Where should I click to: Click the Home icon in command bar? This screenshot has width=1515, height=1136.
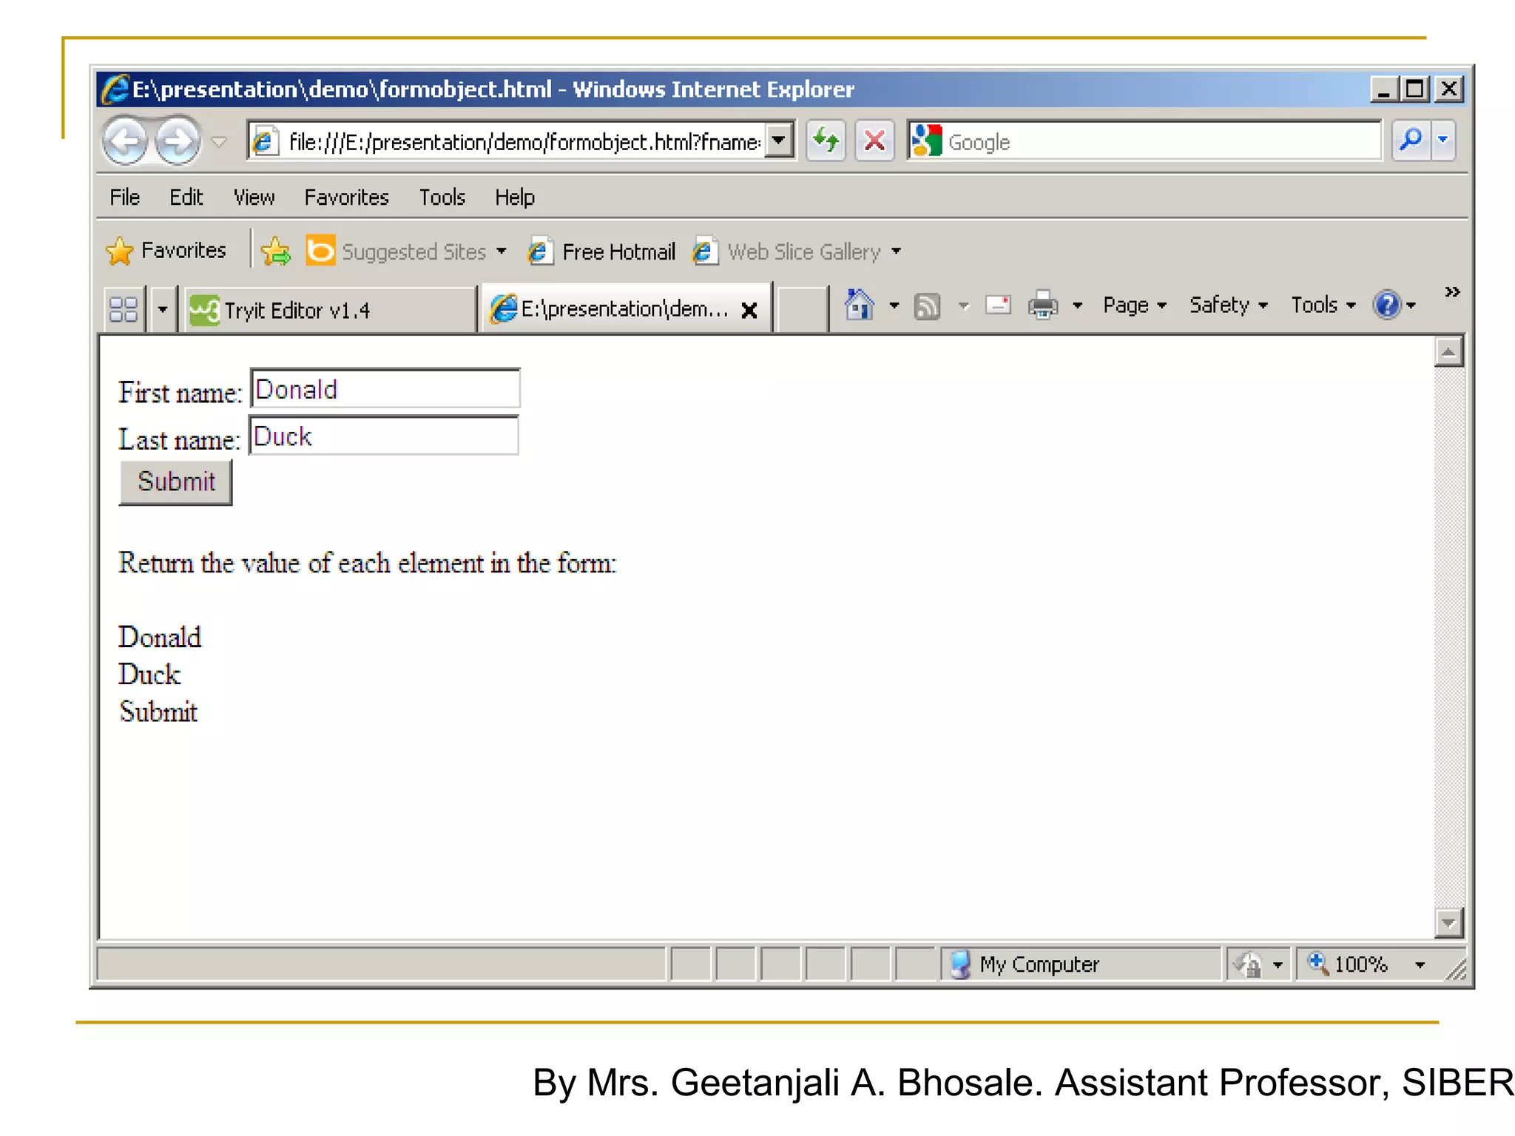pos(860,305)
